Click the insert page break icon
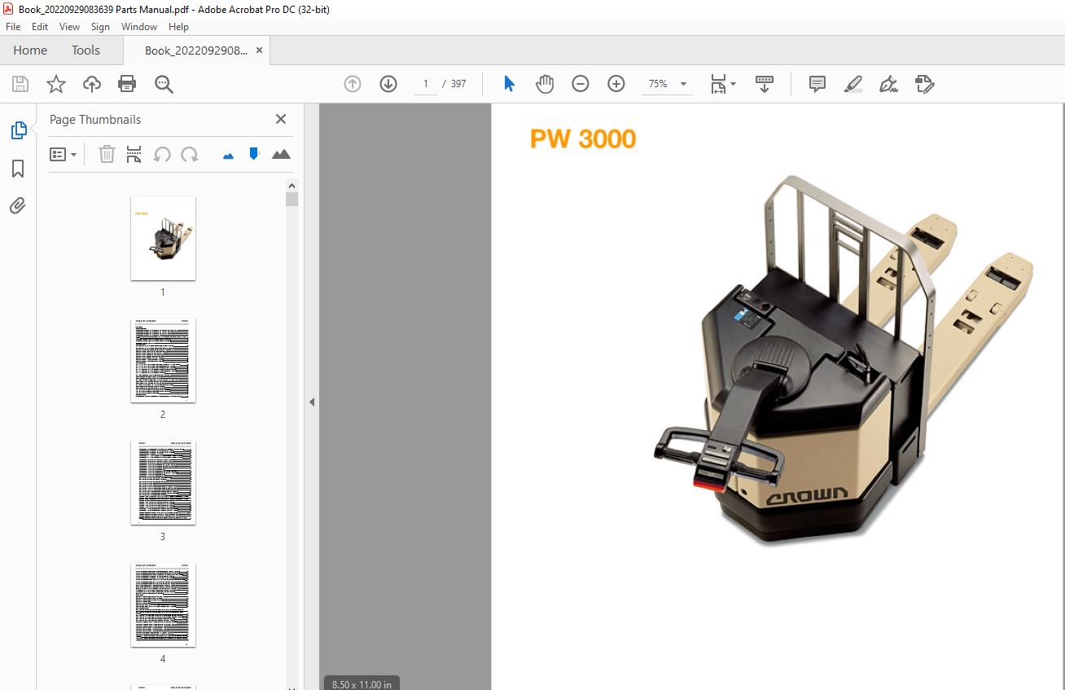 [x=134, y=154]
